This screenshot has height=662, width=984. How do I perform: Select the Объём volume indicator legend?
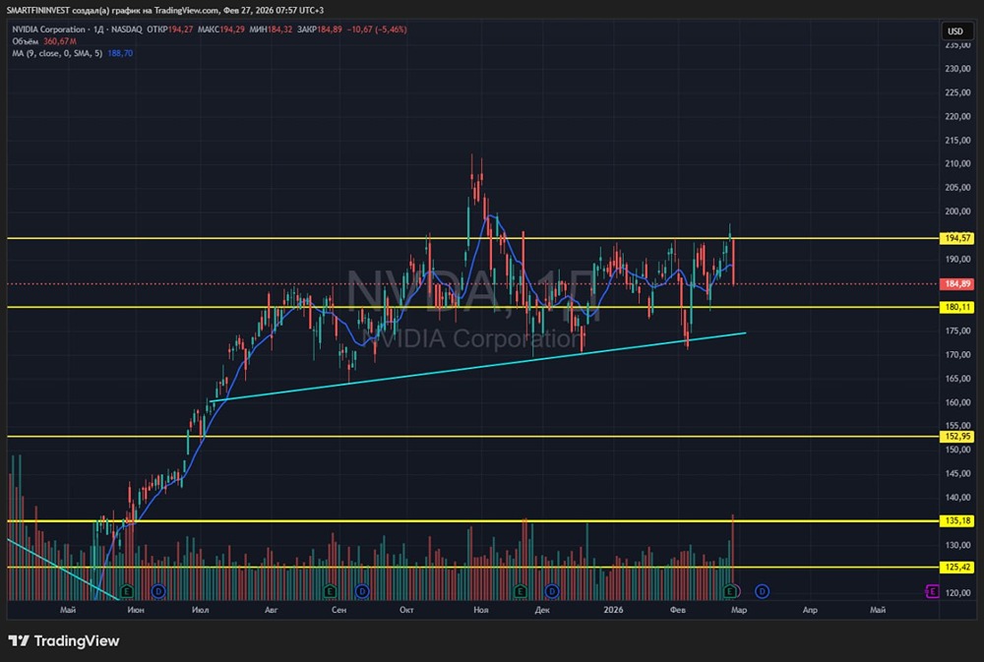click(26, 41)
